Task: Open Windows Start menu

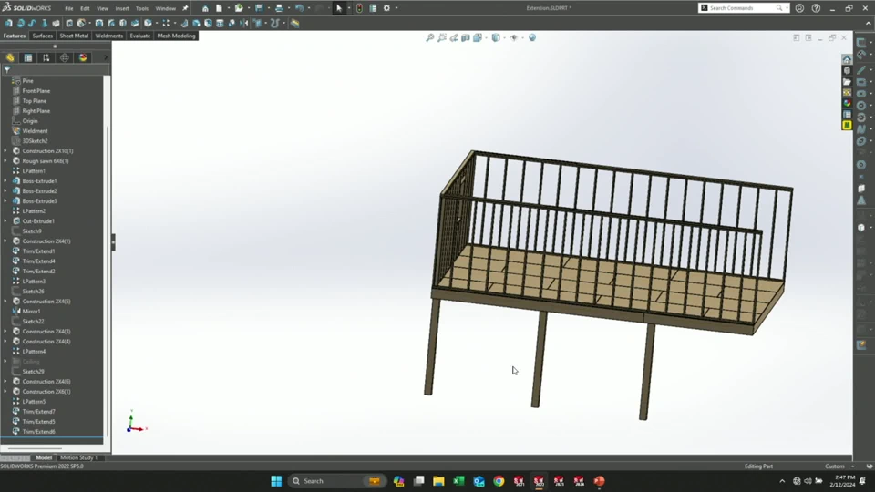Action: click(276, 481)
